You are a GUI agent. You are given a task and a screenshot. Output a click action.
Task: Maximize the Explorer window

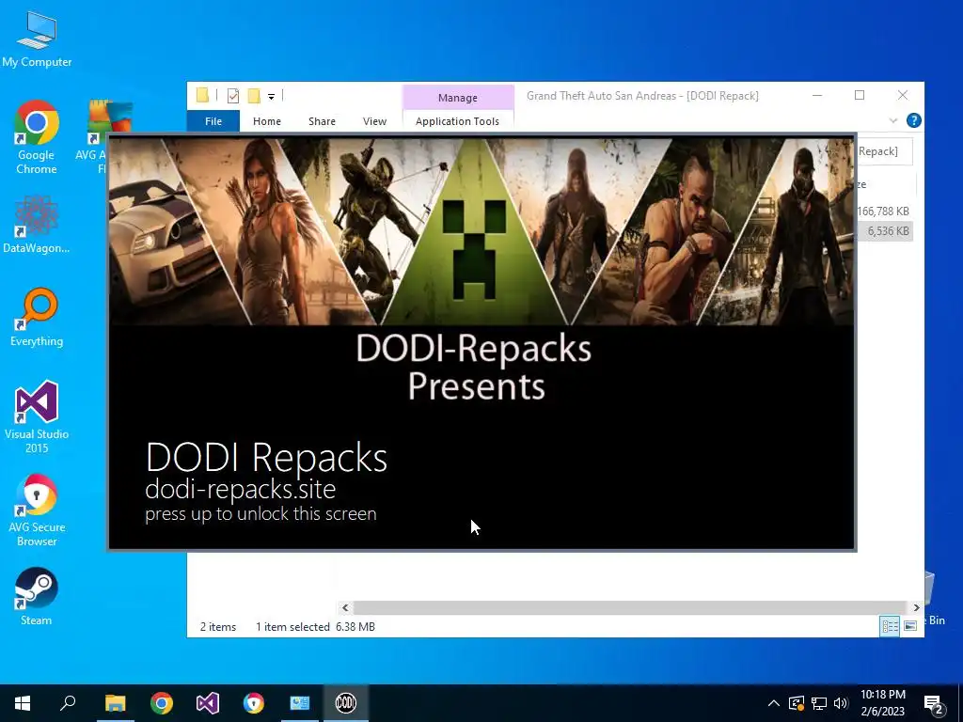coord(860,95)
